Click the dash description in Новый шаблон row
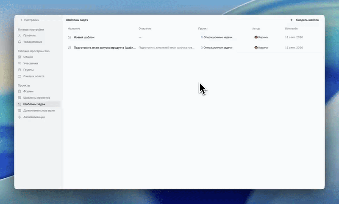 click(140, 37)
